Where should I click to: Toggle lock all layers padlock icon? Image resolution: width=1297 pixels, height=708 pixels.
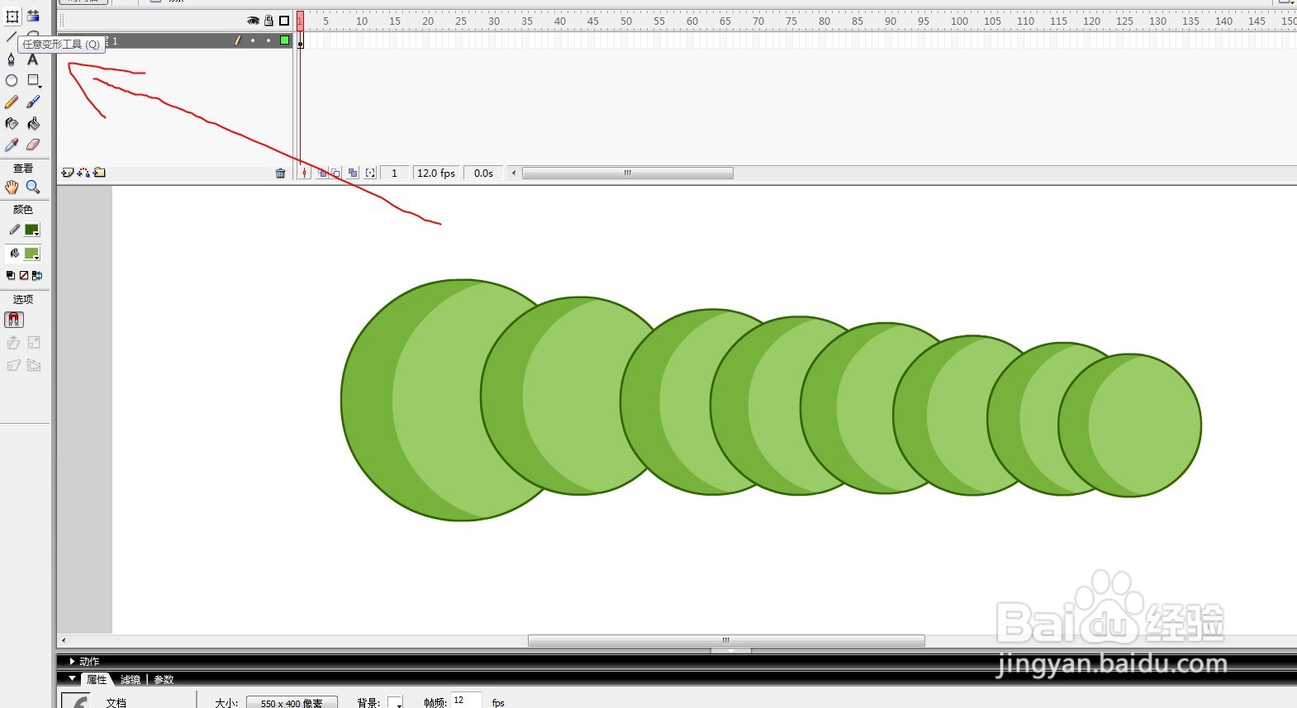[268, 21]
